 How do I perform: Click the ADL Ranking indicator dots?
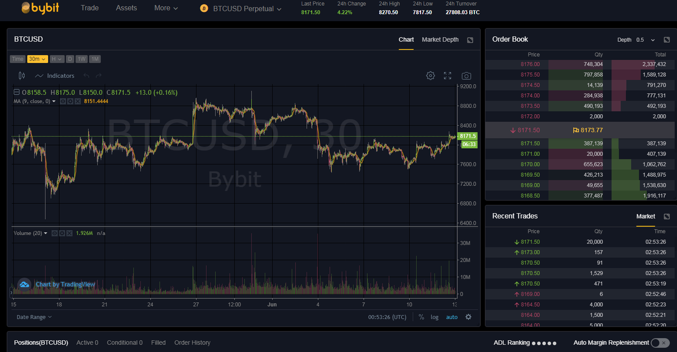tap(544, 343)
